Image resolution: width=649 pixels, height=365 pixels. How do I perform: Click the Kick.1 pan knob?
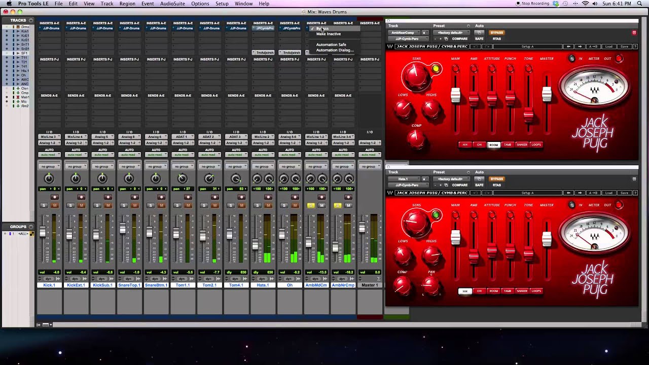pos(49,178)
